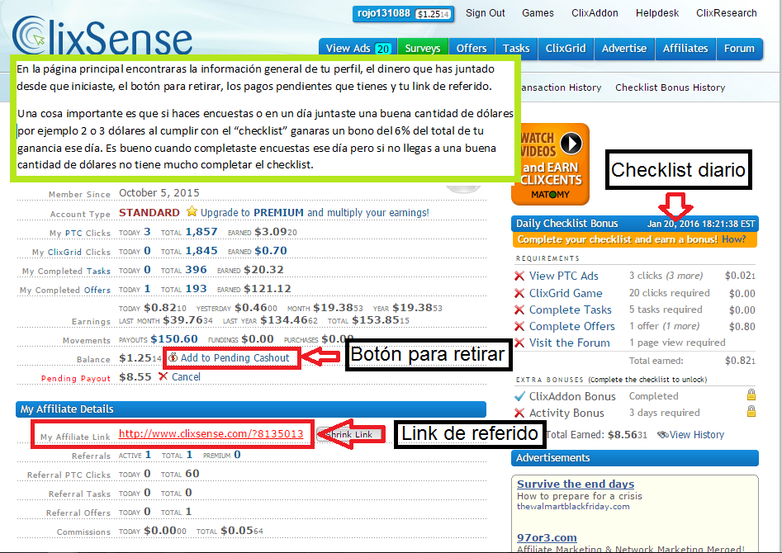782x553 pixels.
Task: Click thewalmartblackfriday.com ad URL
Action: [573, 506]
